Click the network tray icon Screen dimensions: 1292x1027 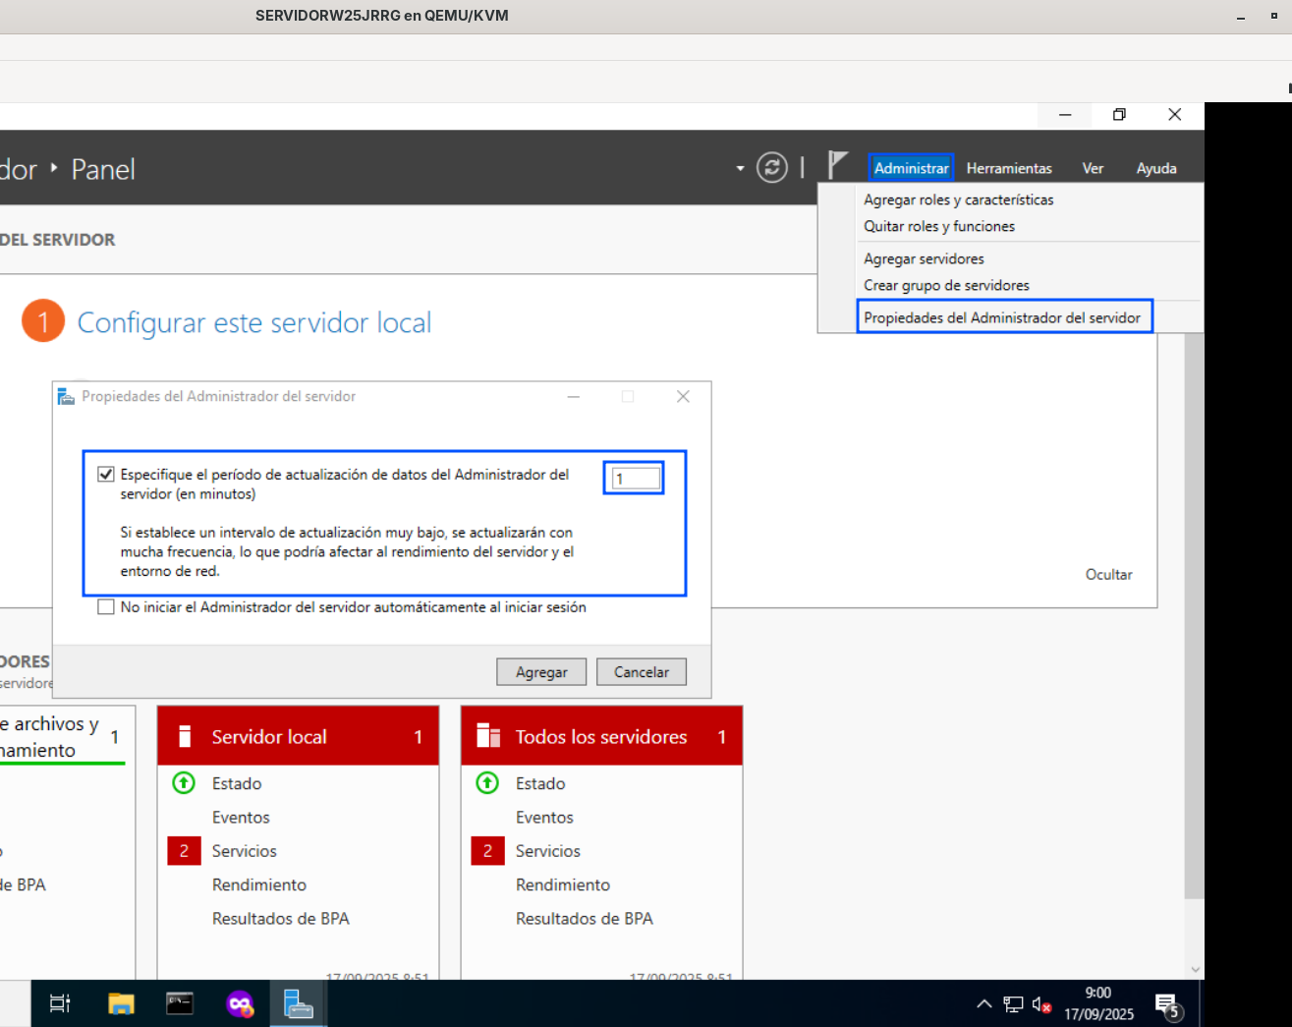(1013, 1003)
